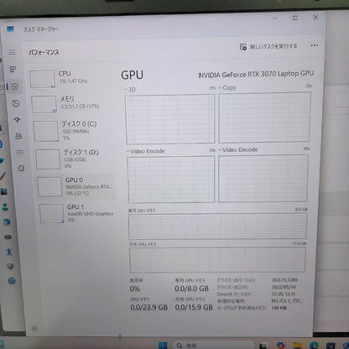Open the Startup apps page icon
Viewport: 349px width, 349px height.
click(18, 120)
